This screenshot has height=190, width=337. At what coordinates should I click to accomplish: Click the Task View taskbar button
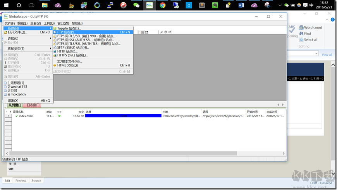coord(32,5)
